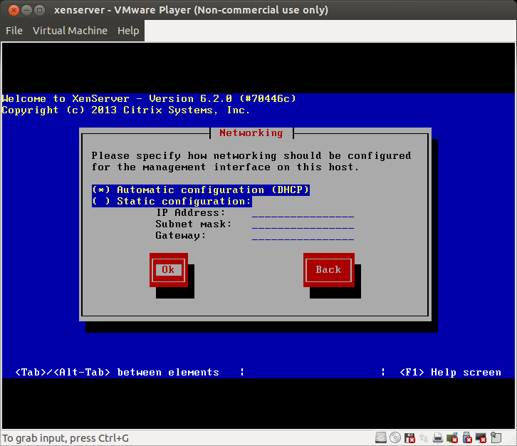Click the disconnected display device icon
The width and height of the screenshot is (517, 446).
point(481,437)
